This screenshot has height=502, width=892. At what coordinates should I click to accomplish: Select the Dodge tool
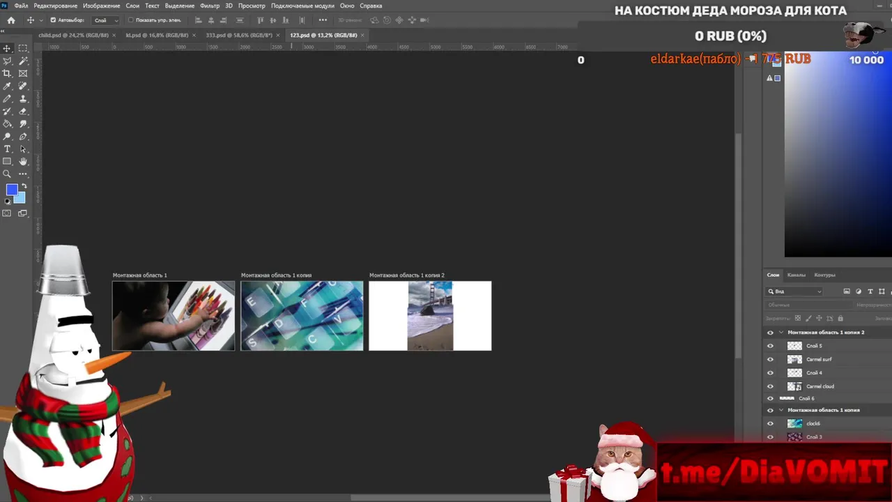click(x=7, y=136)
